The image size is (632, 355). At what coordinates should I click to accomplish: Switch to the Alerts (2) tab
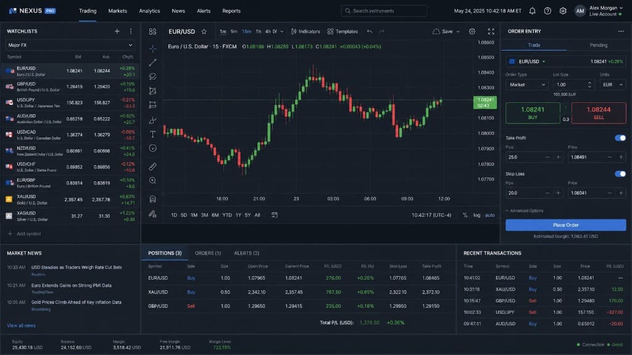pyautogui.click(x=246, y=253)
